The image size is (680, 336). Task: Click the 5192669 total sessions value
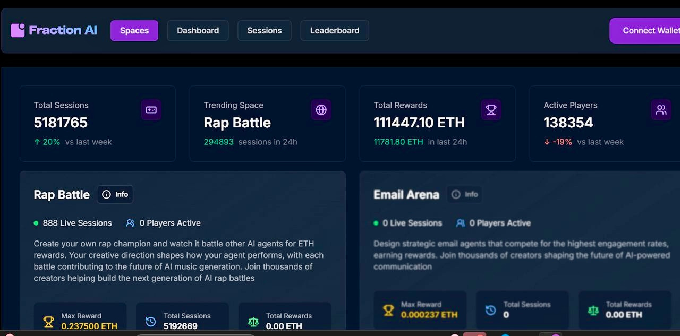coord(181,326)
